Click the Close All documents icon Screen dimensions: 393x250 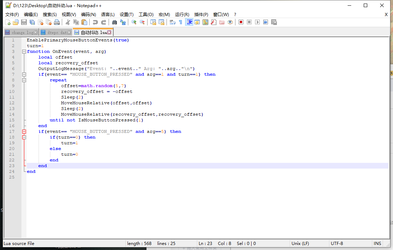pyautogui.click(x=49, y=22)
